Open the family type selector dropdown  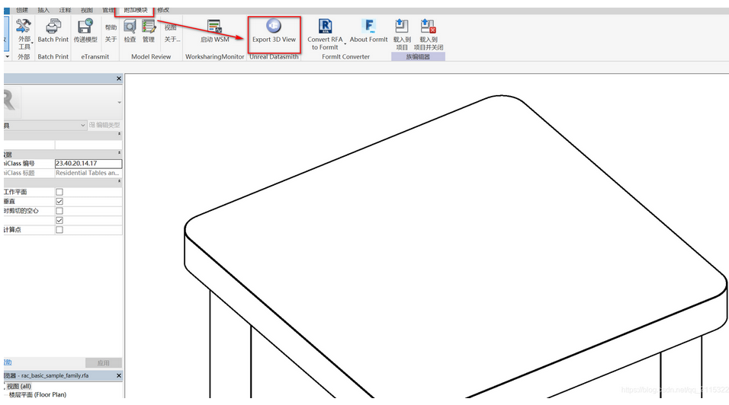coord(120,103)
